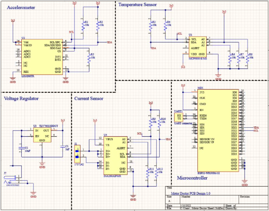
Task: Click the "Voltage Regulator" section title
Action: click(x=21, y=98)
